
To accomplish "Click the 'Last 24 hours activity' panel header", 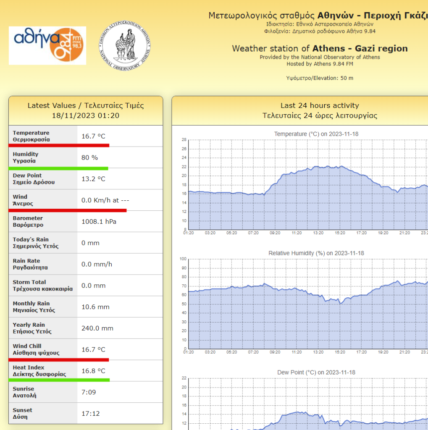I will (x=320, y=105).
